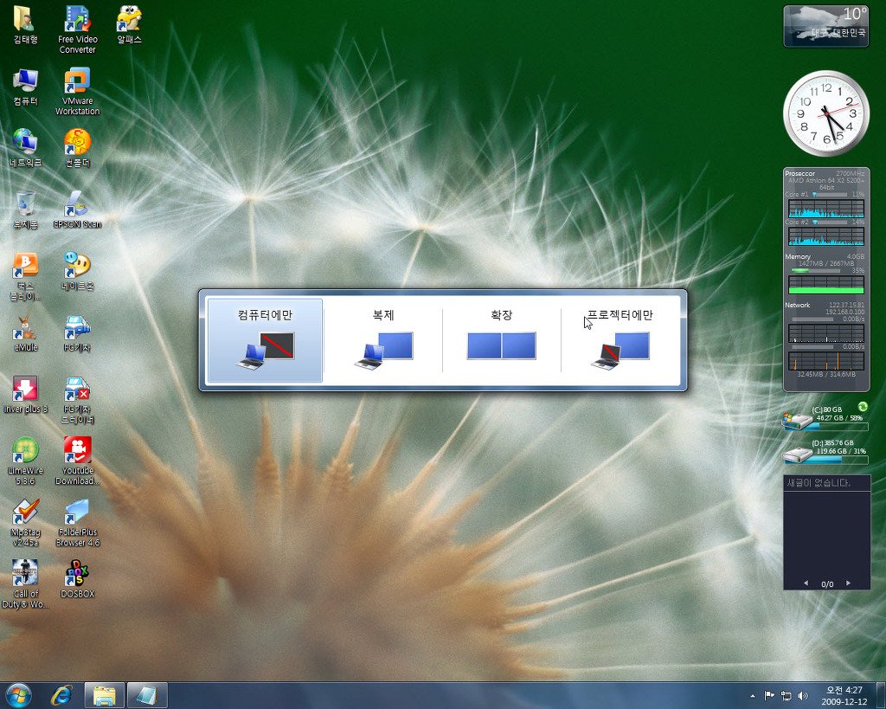Select the DOSBOX desktop icon
Screen dimensions: 886x709
[77, 574]
